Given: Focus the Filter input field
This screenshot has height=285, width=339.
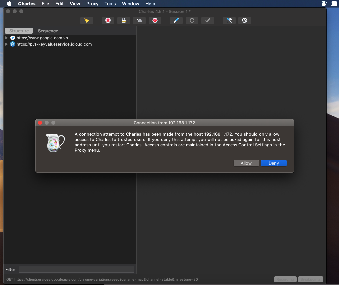Looking at the screenshot, I should (77, 269).
